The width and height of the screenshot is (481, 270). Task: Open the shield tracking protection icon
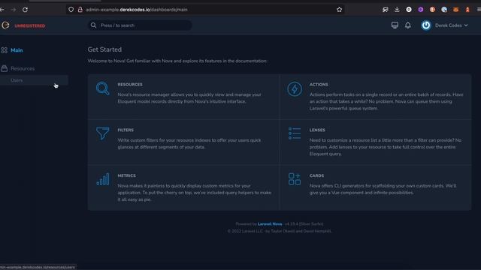71,10
